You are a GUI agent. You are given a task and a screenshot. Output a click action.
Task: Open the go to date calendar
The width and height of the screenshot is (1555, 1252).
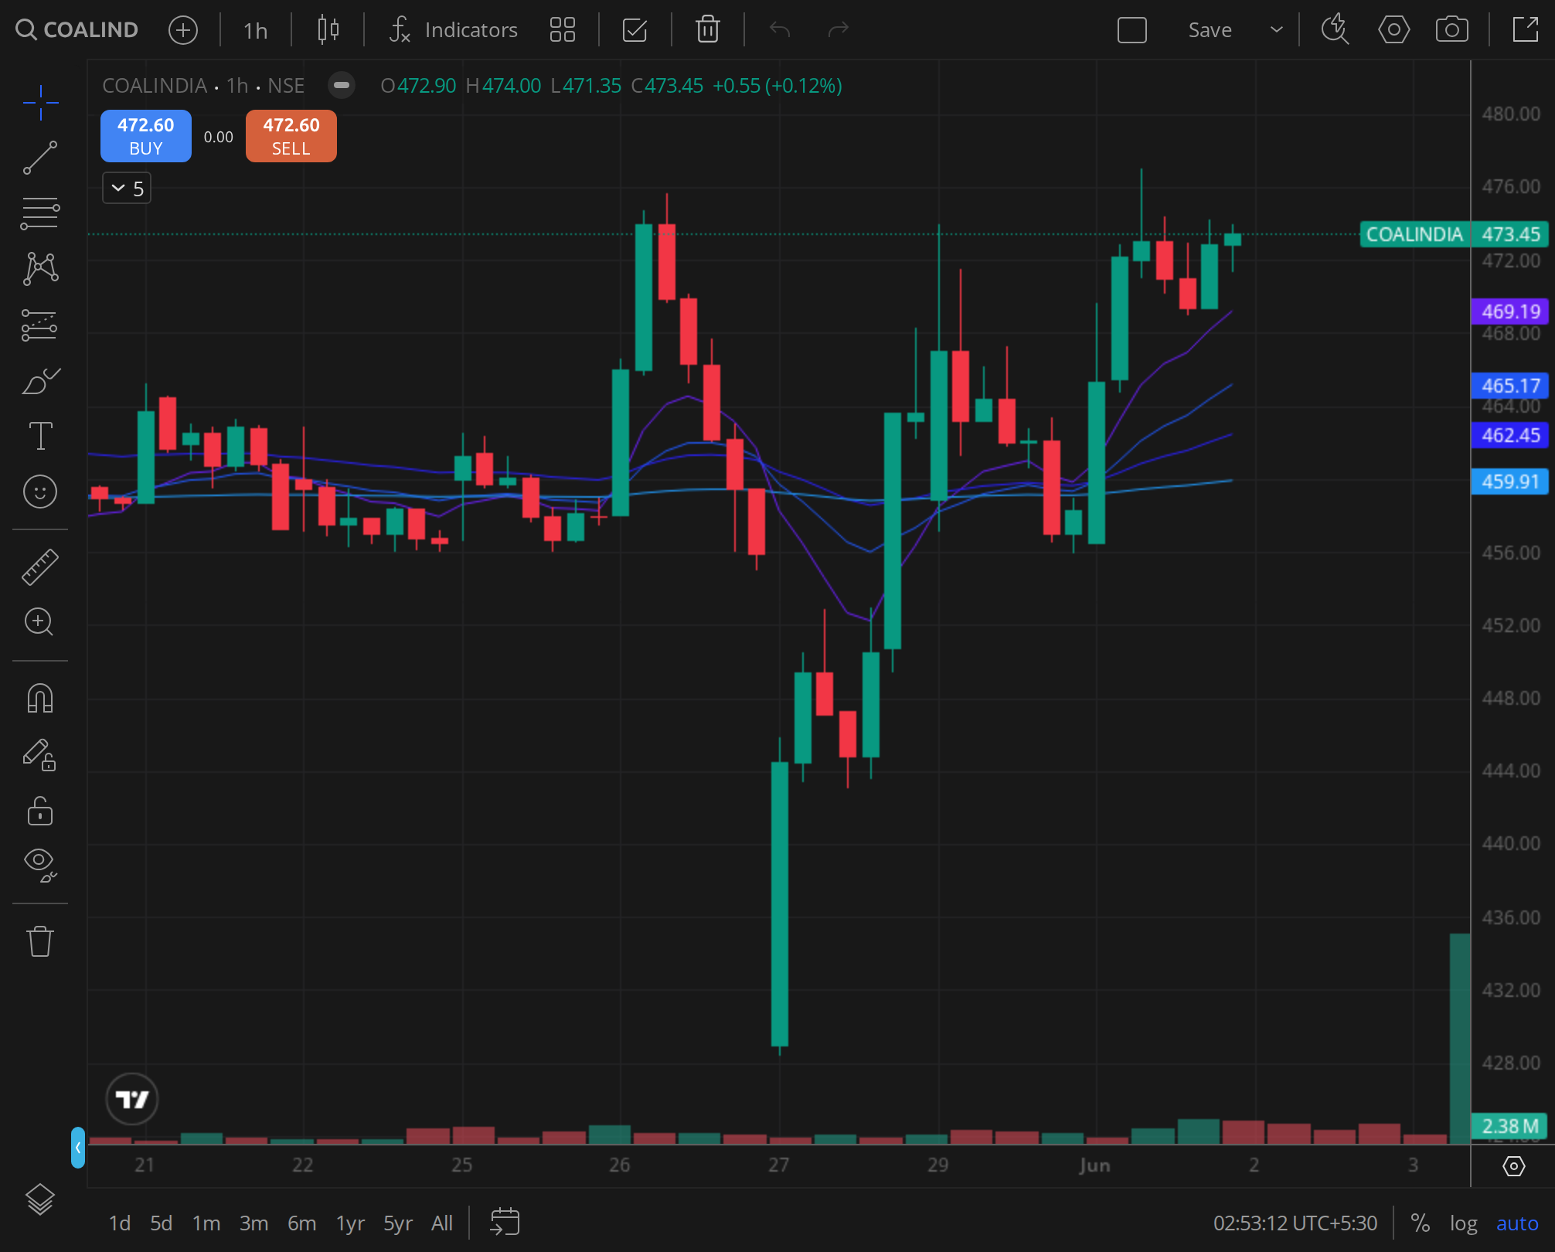coord(505,1222)
